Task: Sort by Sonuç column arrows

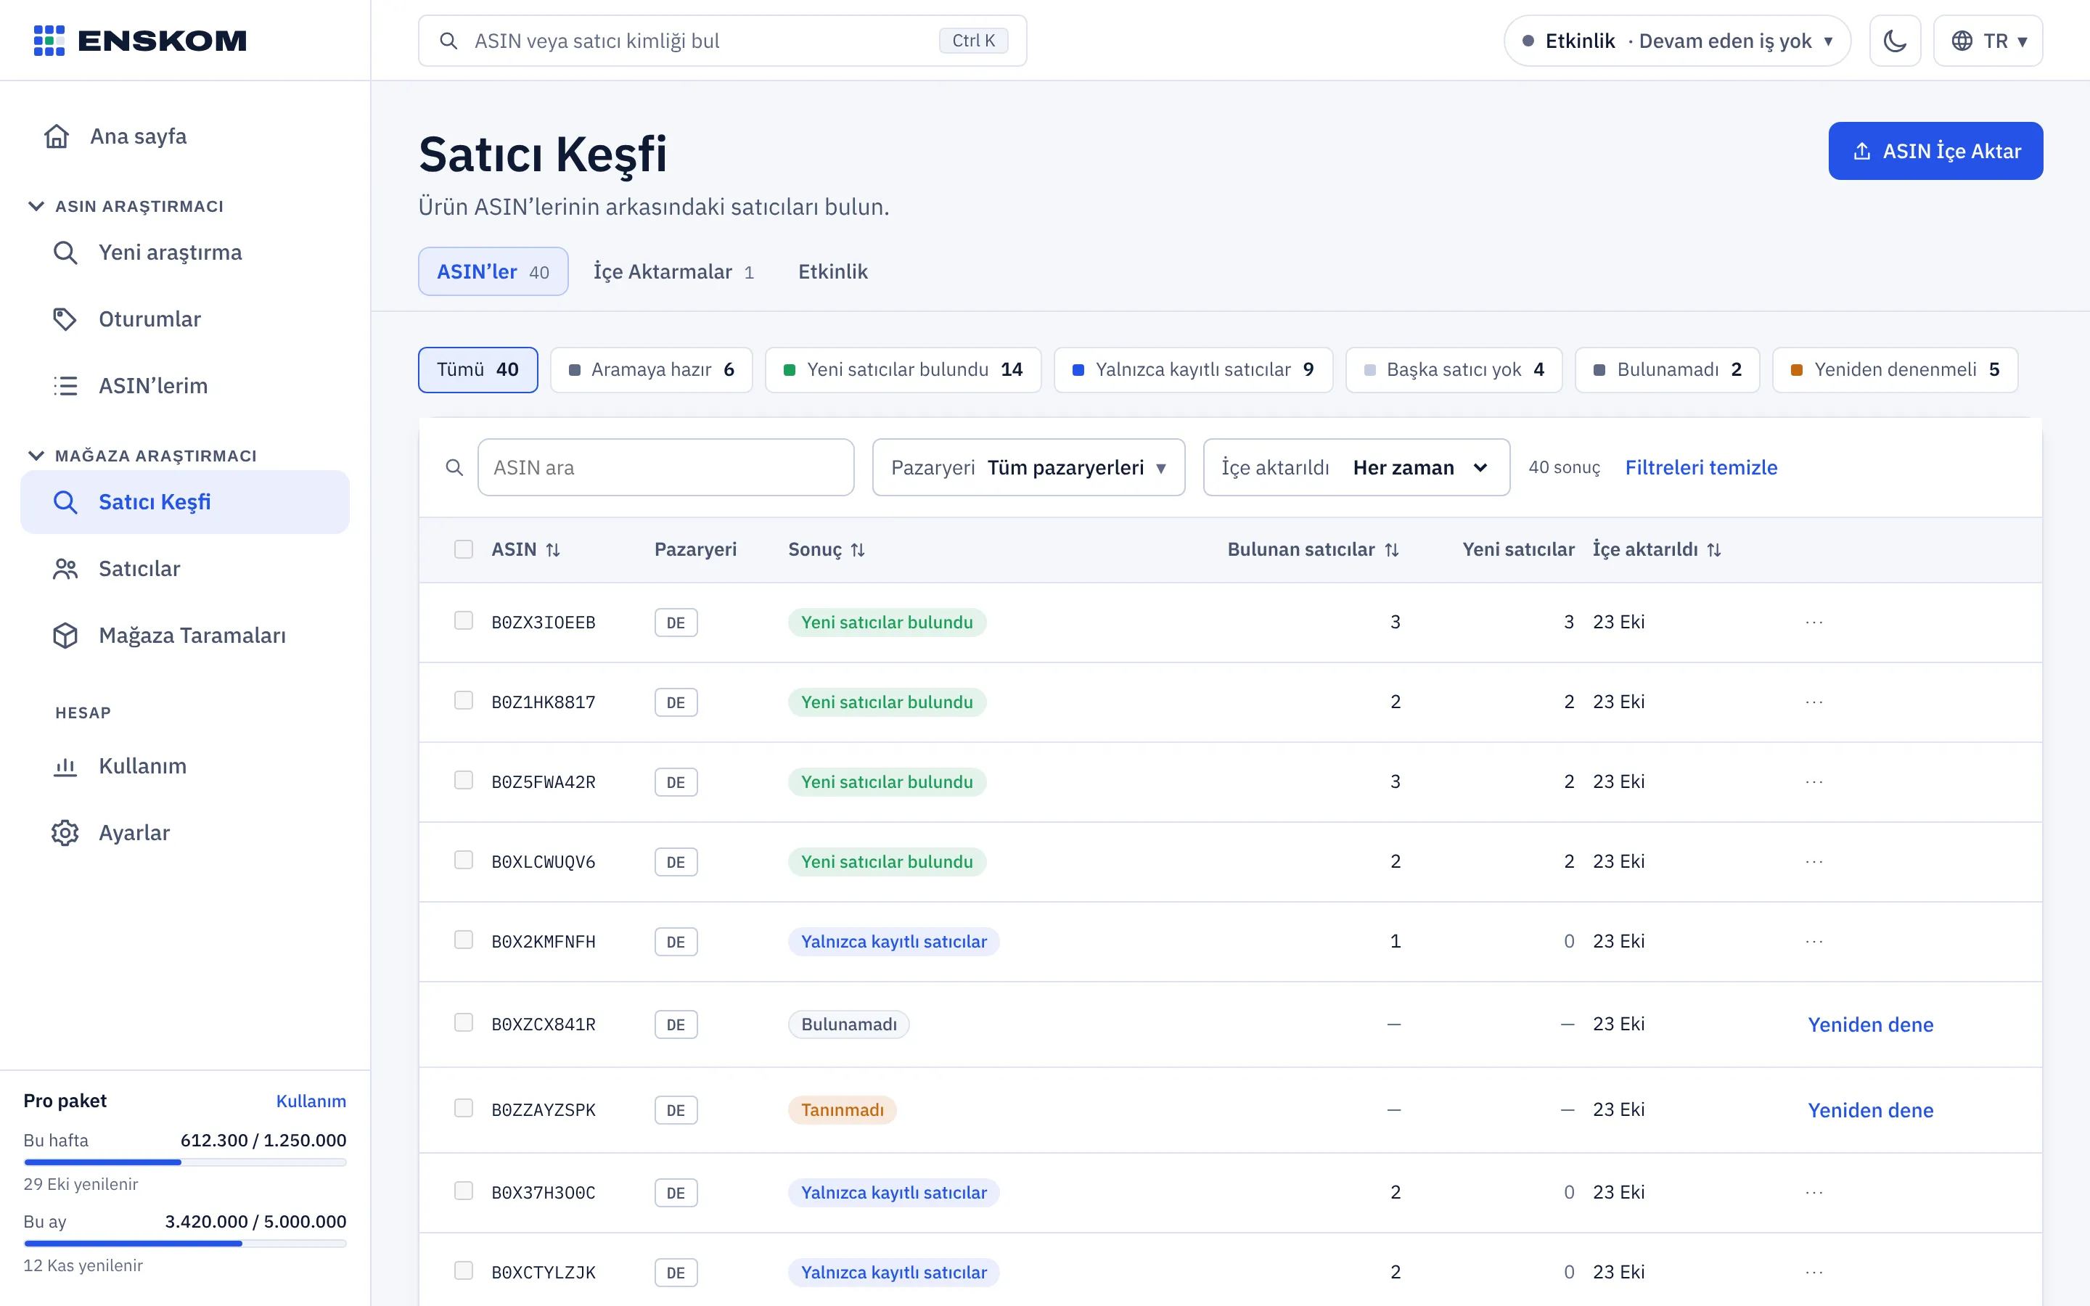Action: [x=858, y=549]
